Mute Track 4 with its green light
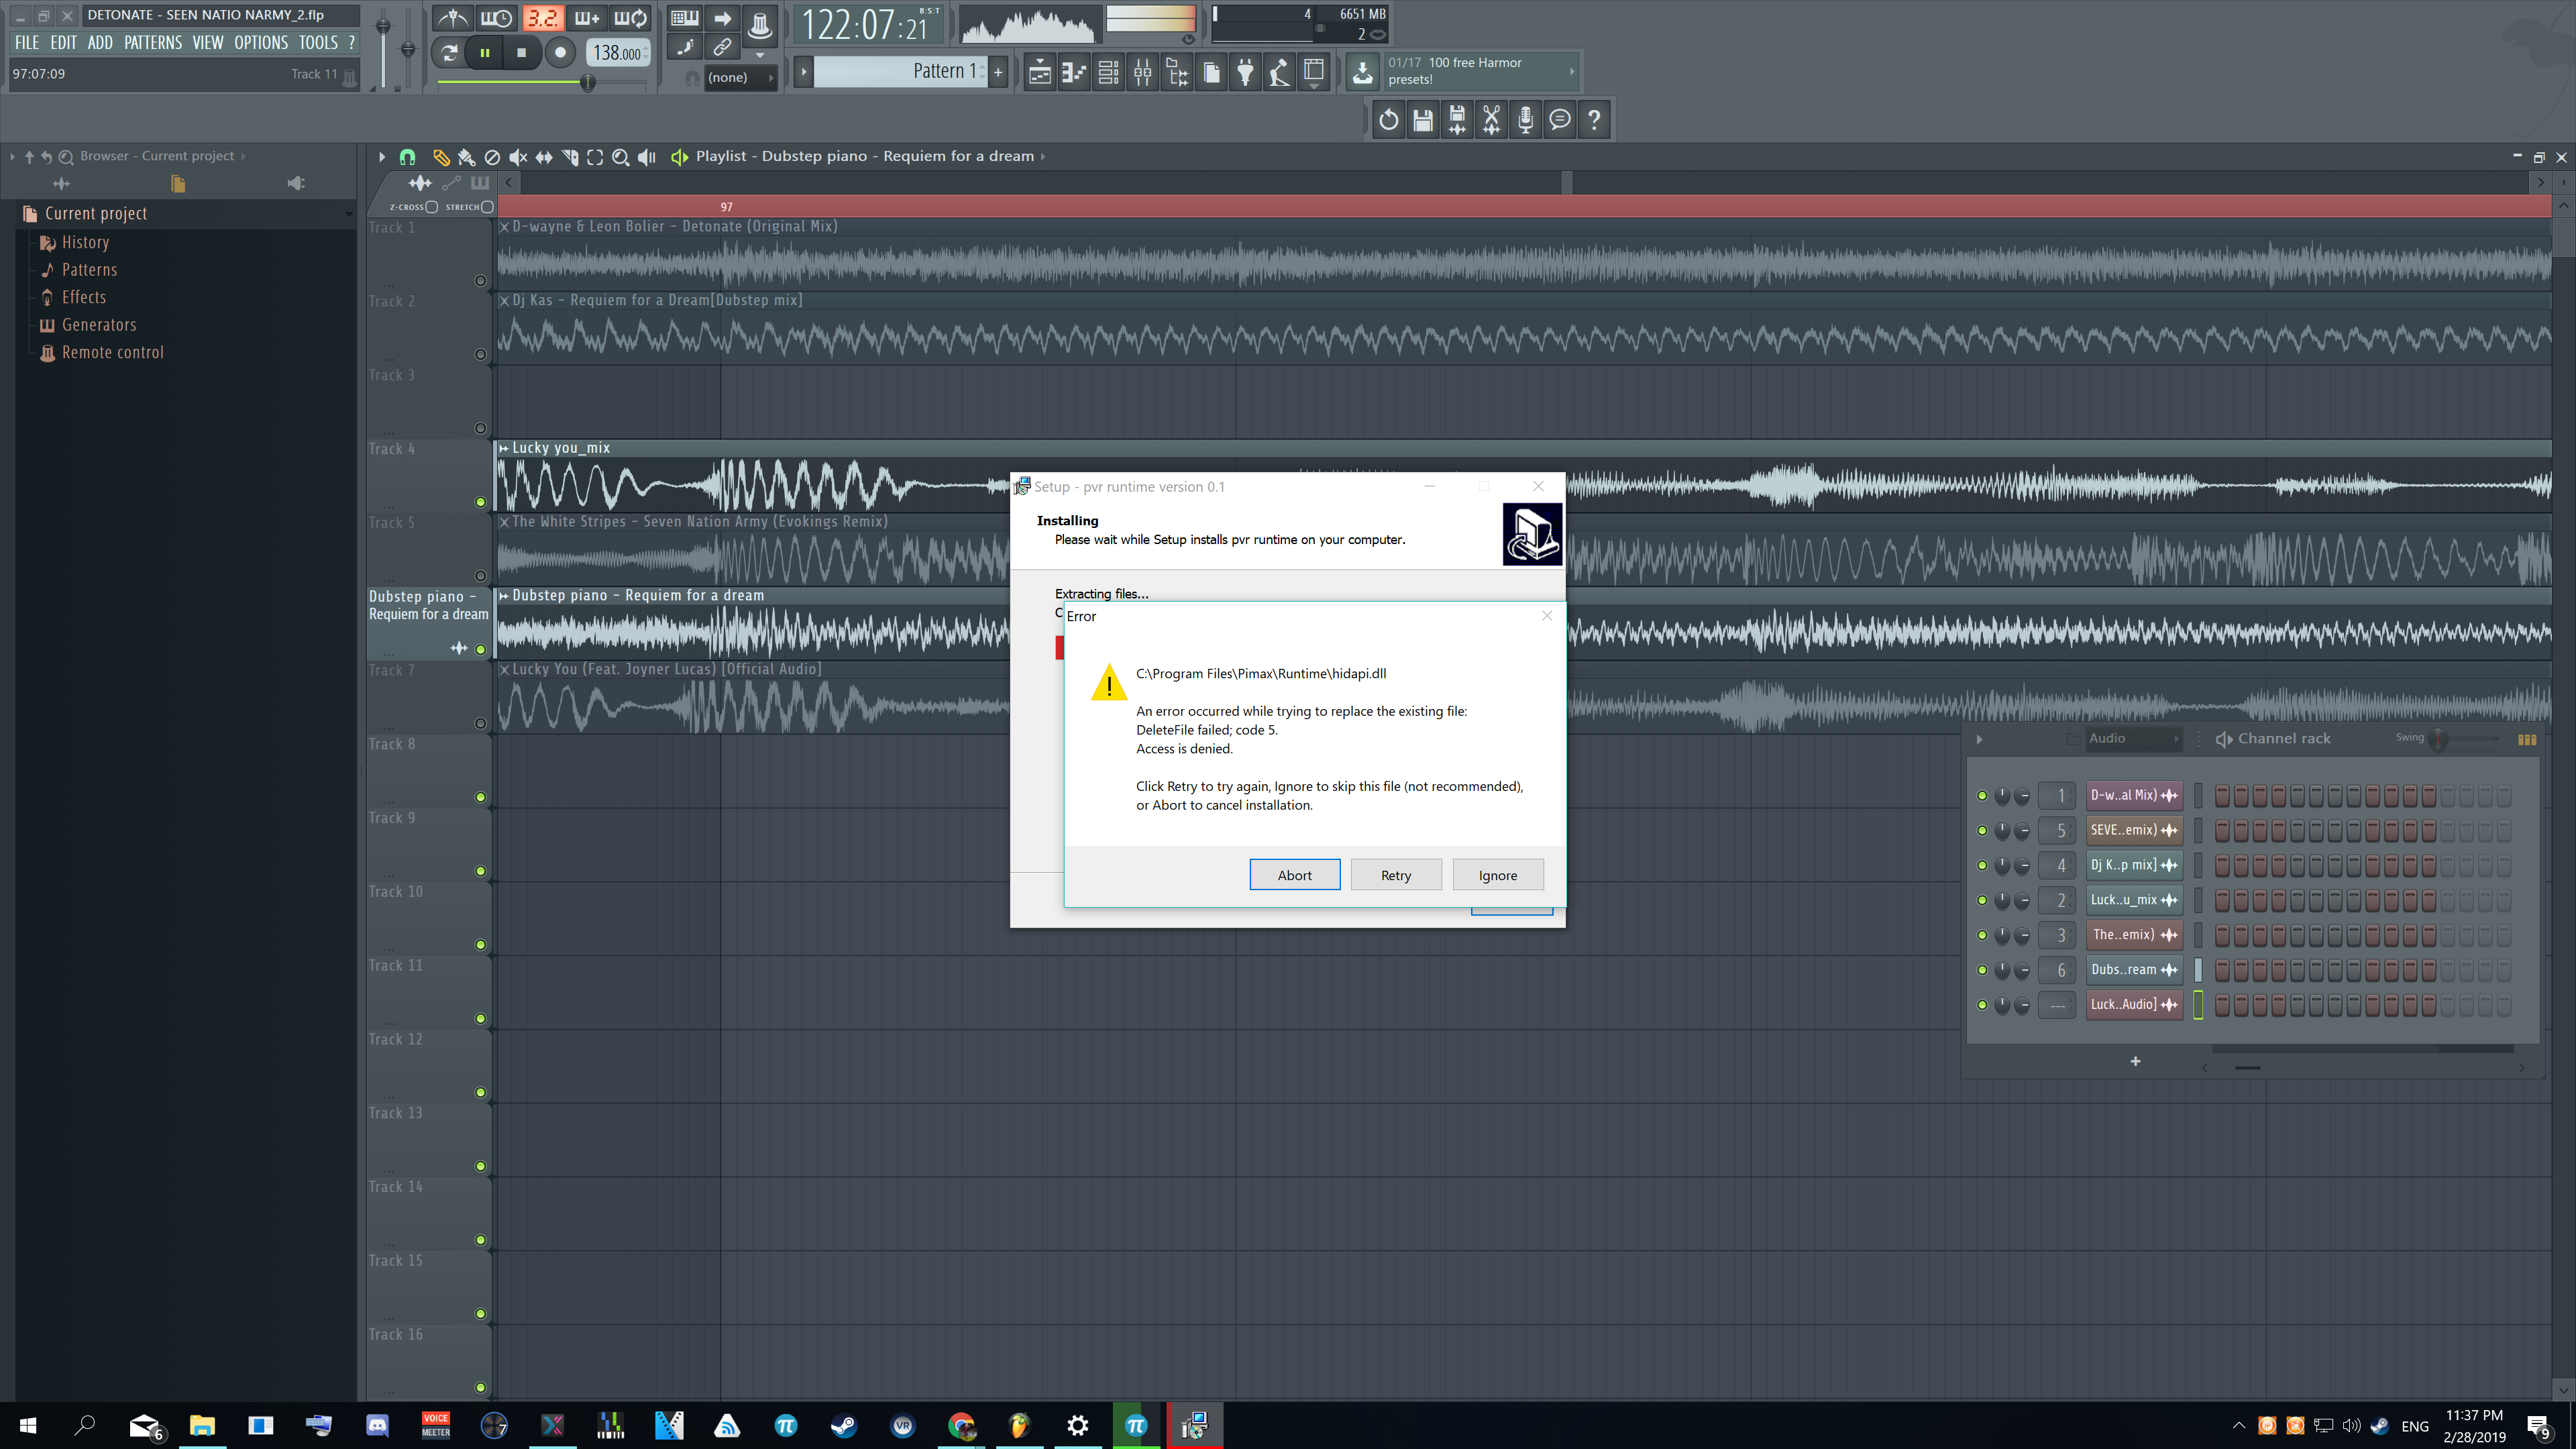 480,502
